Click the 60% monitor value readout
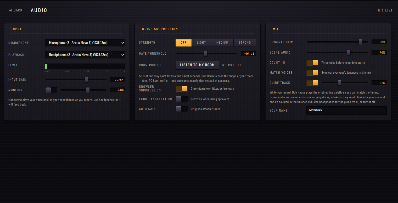Image resolution: width=398 pixels, height=203 pixels. 117,90
